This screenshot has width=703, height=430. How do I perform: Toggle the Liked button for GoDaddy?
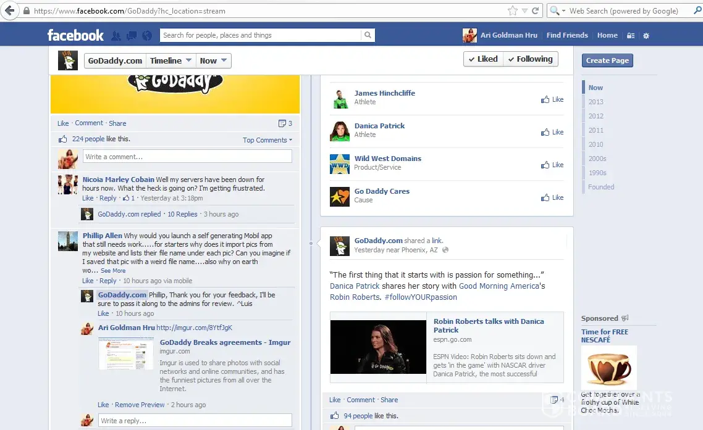click(x=483, y=59)
